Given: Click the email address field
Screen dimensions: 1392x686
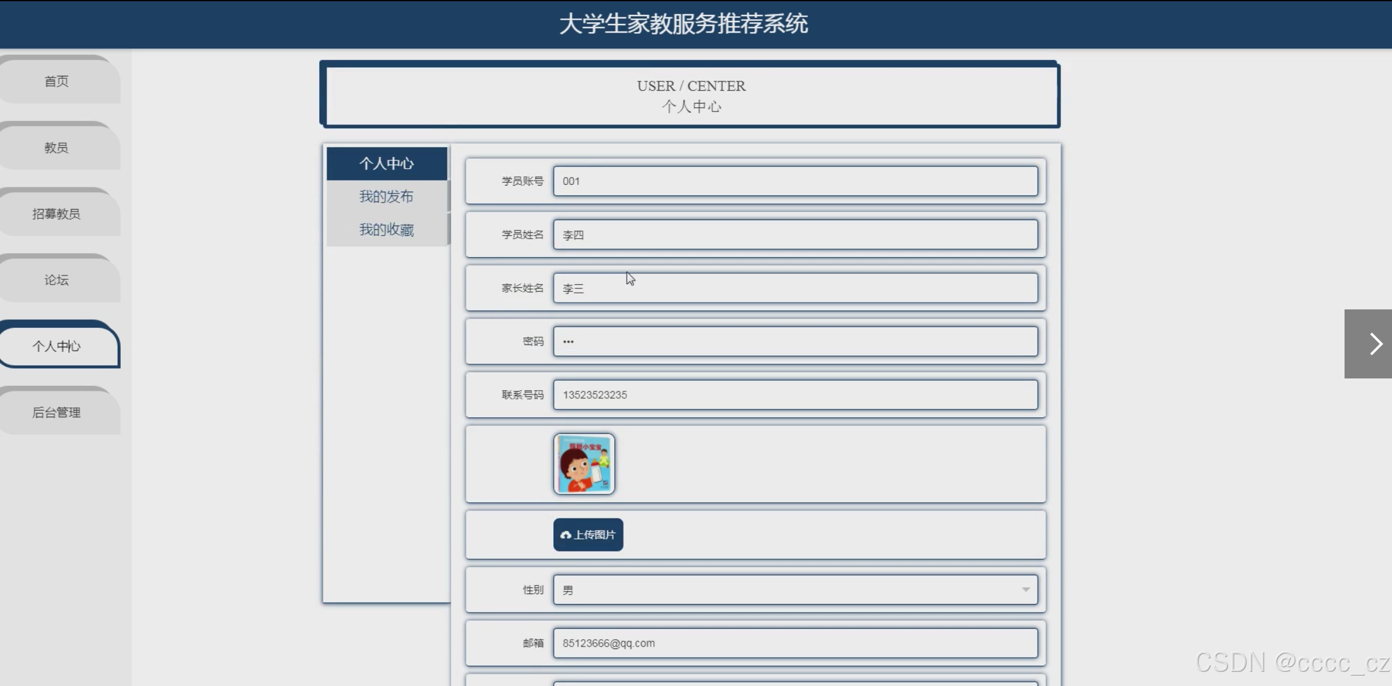Looking at the screenshot, I should pyautogui.click(x=795, y=643).
